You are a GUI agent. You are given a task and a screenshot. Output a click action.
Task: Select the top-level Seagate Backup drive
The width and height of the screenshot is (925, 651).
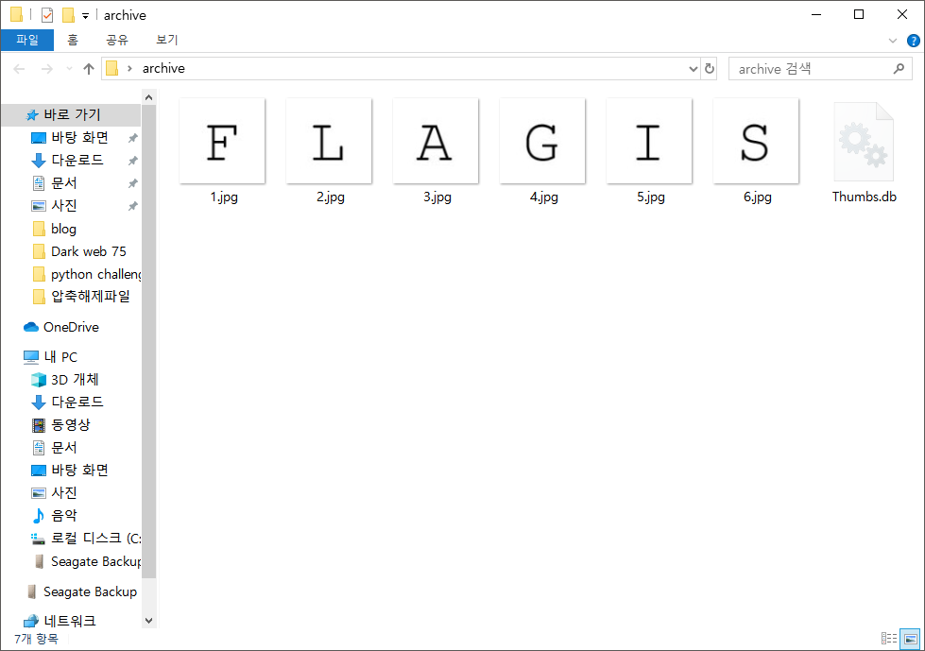90,591
